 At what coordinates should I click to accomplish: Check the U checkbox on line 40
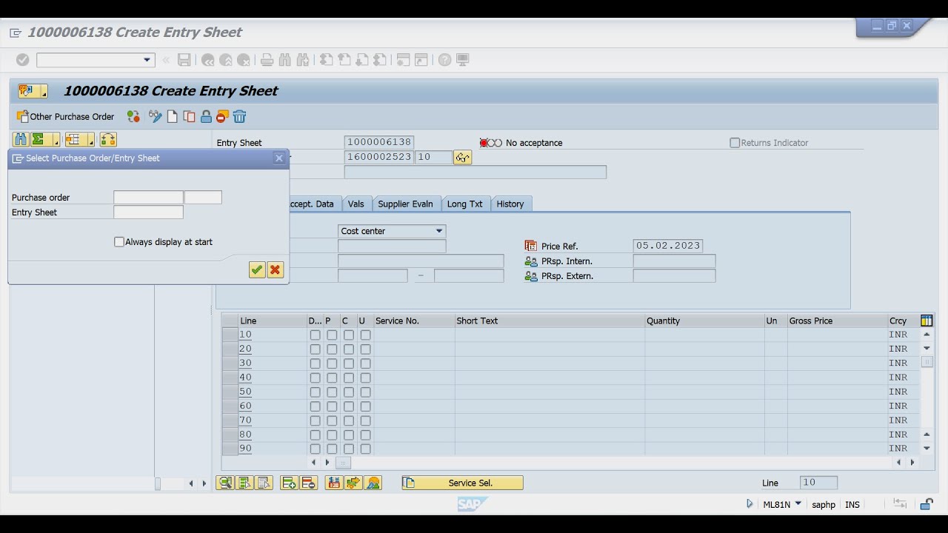click(x=365, y=378)
